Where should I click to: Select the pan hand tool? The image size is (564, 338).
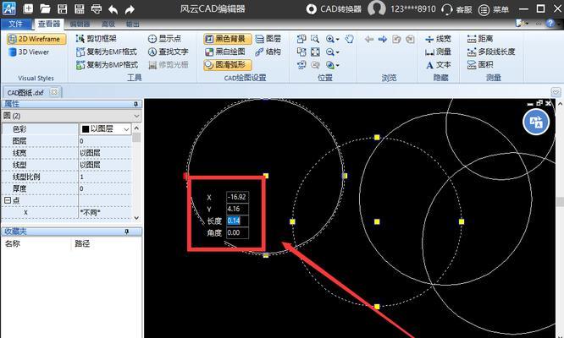coord(349,39)
